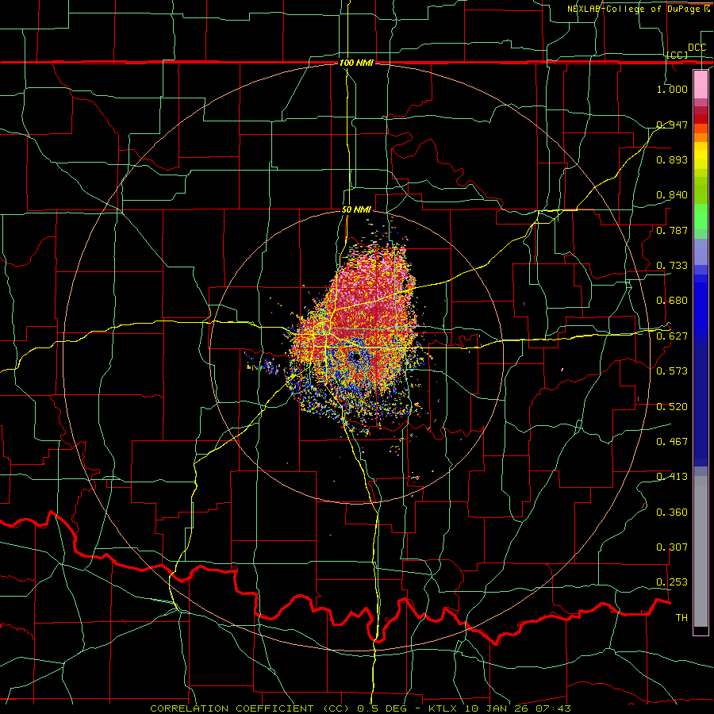Image resolution: width=714 pixels, height=714 pixels.
Task: Pick the bright green segment of the color bar
Action: 701,217
